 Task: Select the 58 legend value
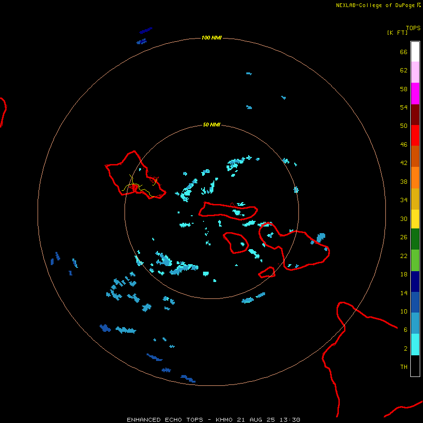pos(404,89)
